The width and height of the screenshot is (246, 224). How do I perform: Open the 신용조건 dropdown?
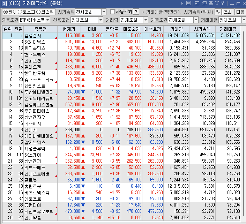(x=100, y=20)
